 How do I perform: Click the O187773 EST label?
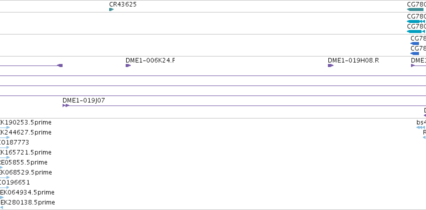pos(15,142)
